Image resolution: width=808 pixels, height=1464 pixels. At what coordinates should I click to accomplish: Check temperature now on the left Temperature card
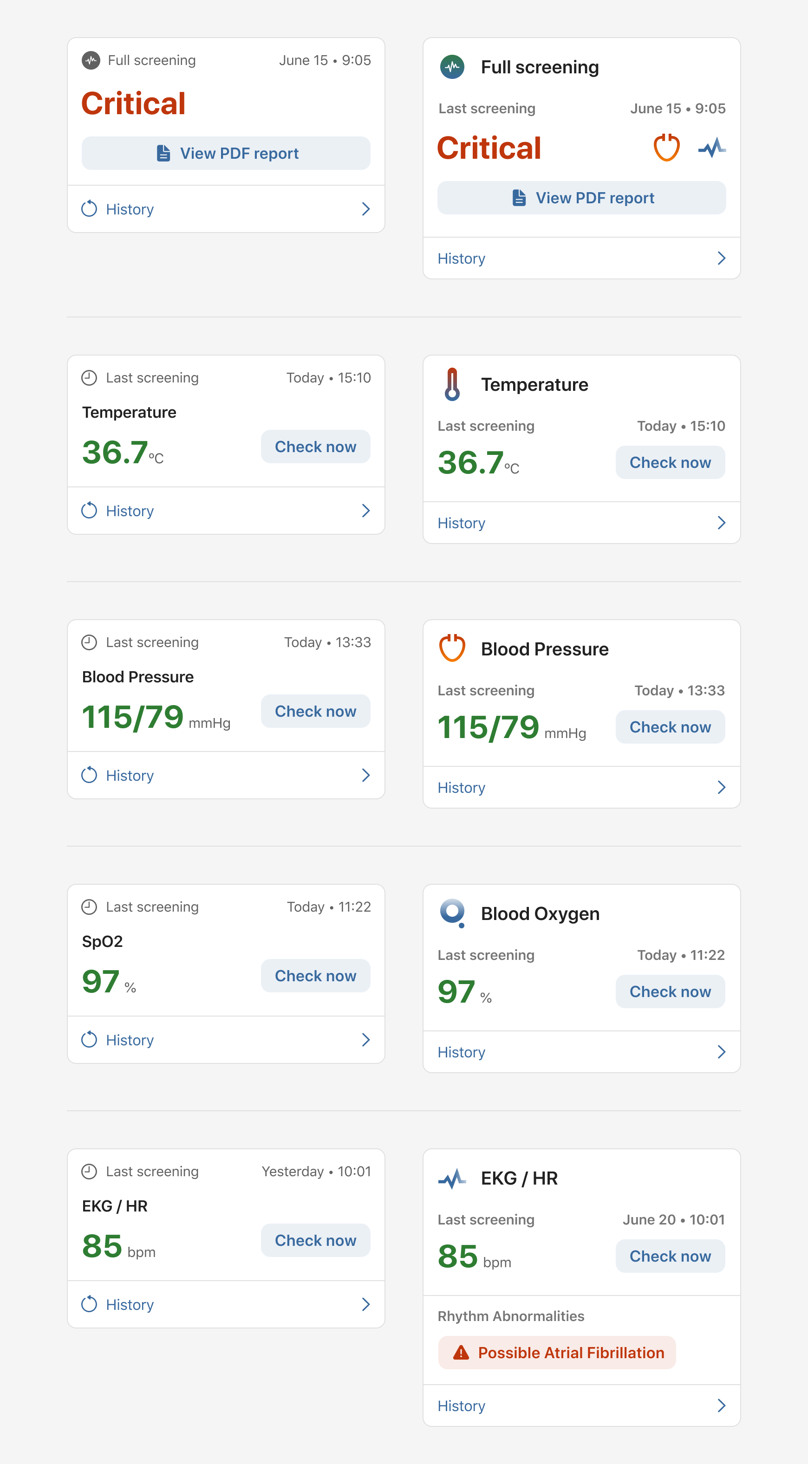[316, 447]
